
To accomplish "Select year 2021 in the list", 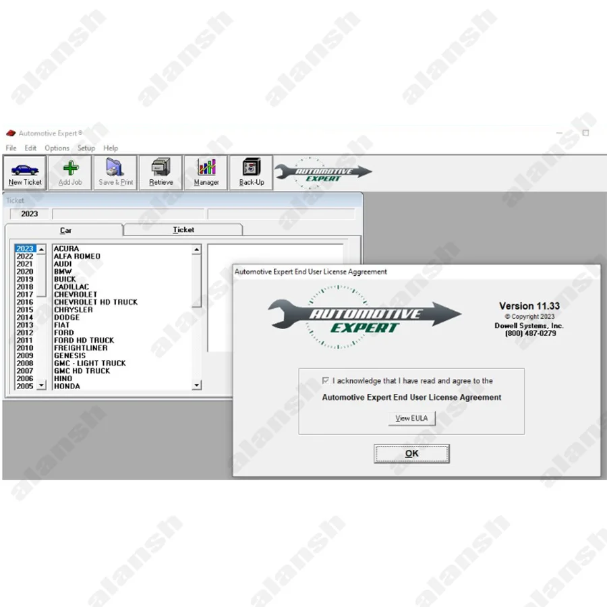I will [x=26, y=264].
